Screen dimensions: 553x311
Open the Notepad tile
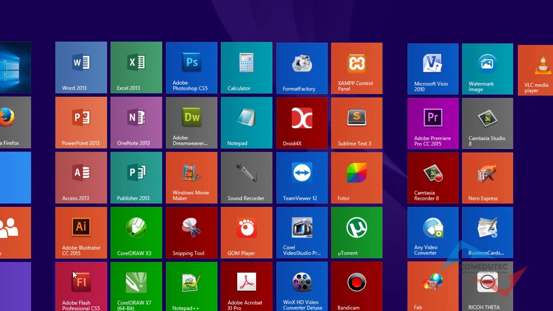click(x=247, y=123)
